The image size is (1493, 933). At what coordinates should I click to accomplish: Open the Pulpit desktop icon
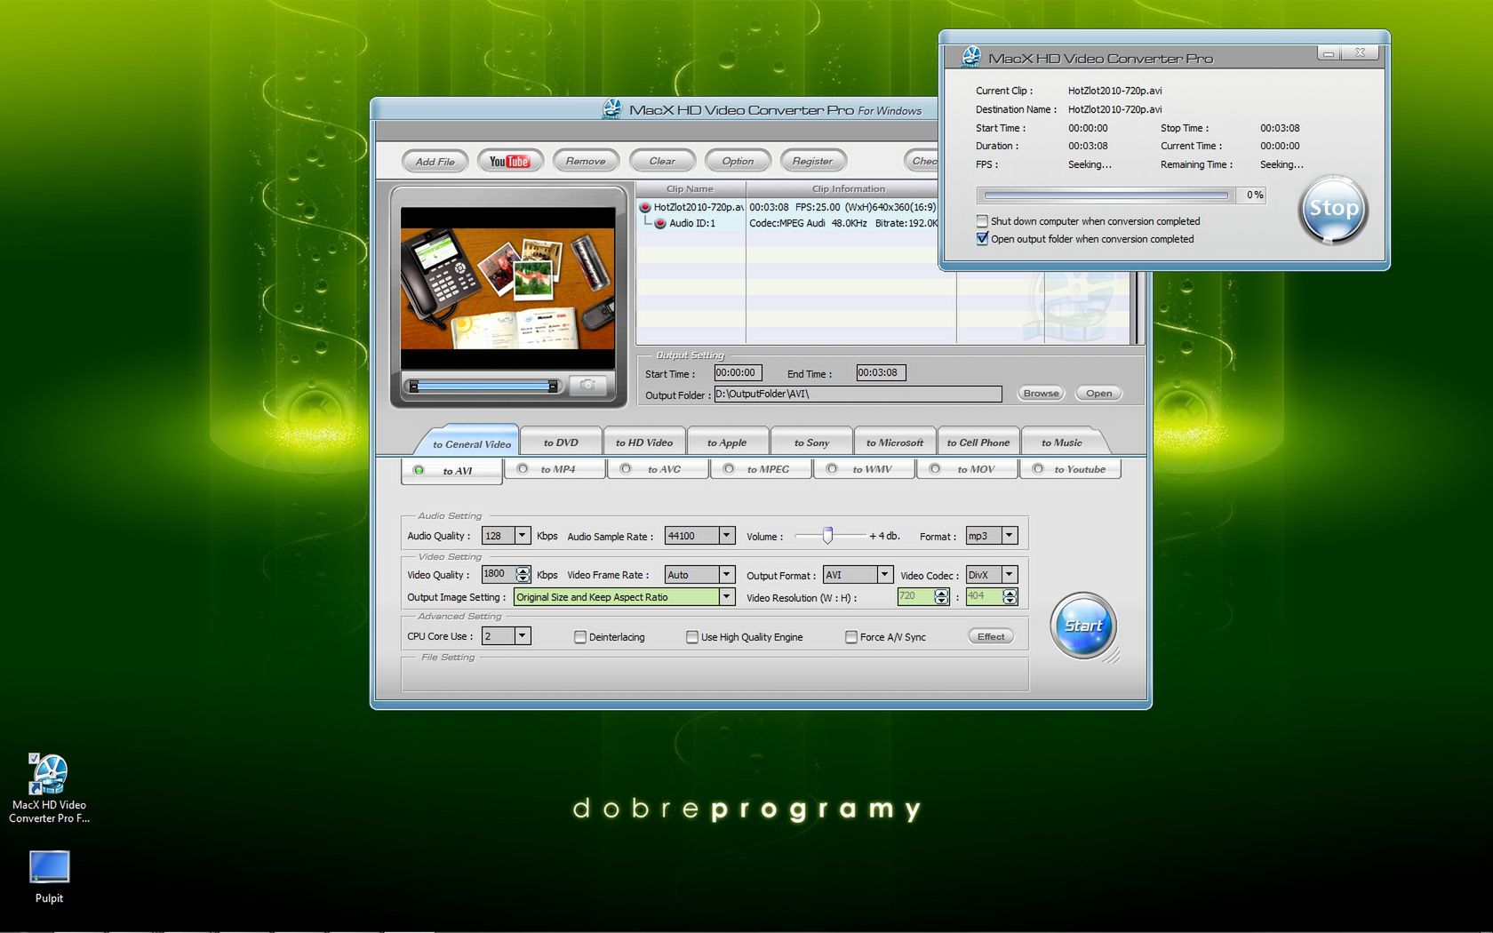pyautogui.click(x=49, y=877)
